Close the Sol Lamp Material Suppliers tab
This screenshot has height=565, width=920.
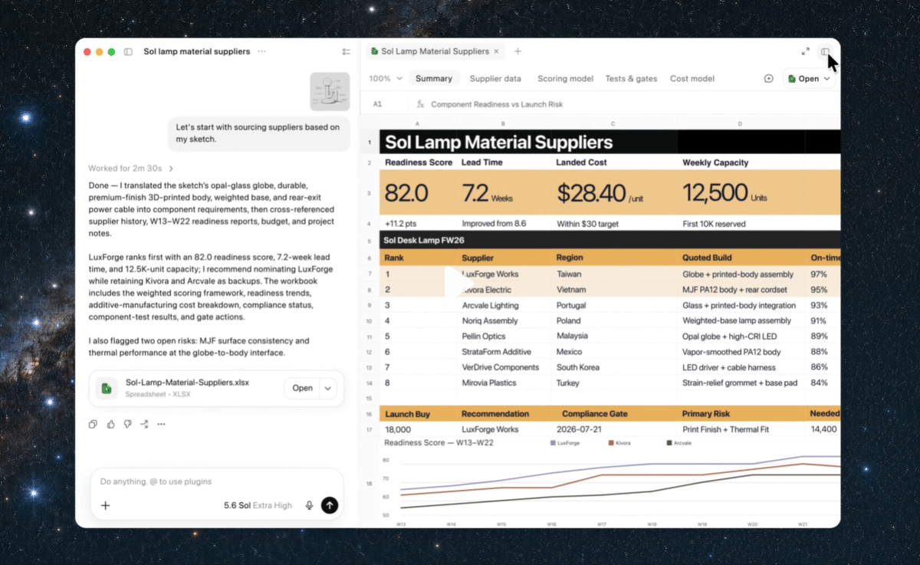pyautogui.click(x=496, y=51)
